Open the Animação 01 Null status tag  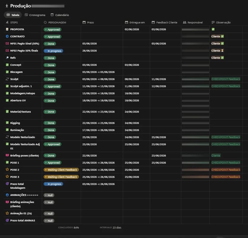(x=49, y=213)
